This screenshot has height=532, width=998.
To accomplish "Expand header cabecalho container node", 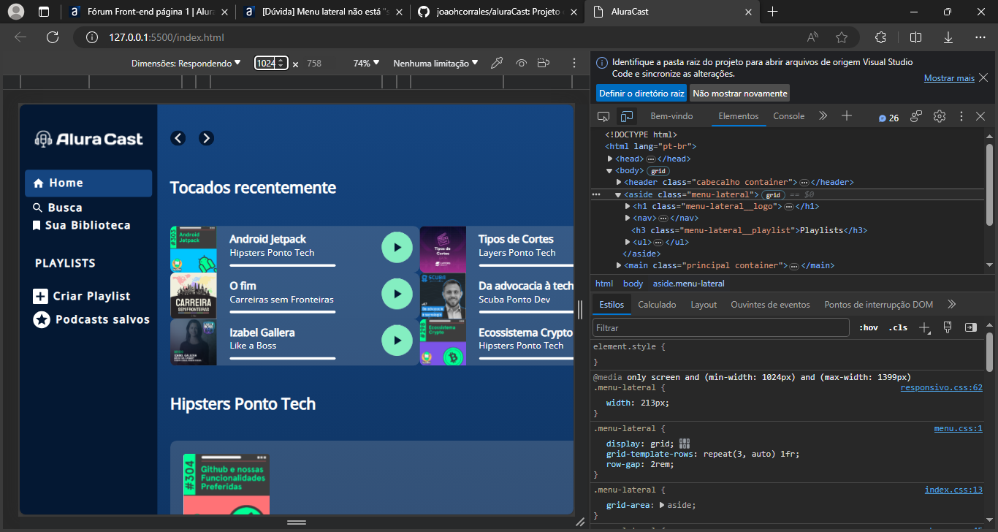I will point(619,182).
